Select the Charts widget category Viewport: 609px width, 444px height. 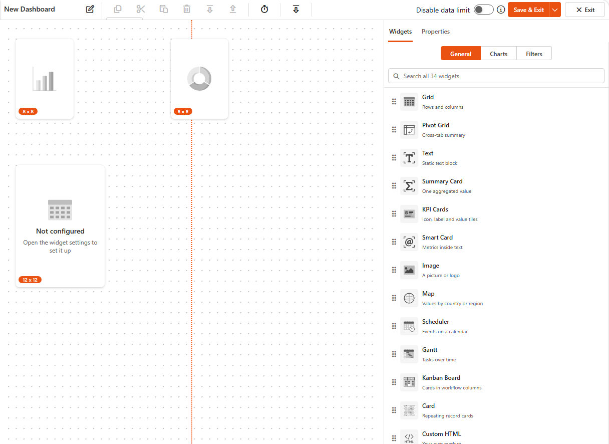(499, 54)
